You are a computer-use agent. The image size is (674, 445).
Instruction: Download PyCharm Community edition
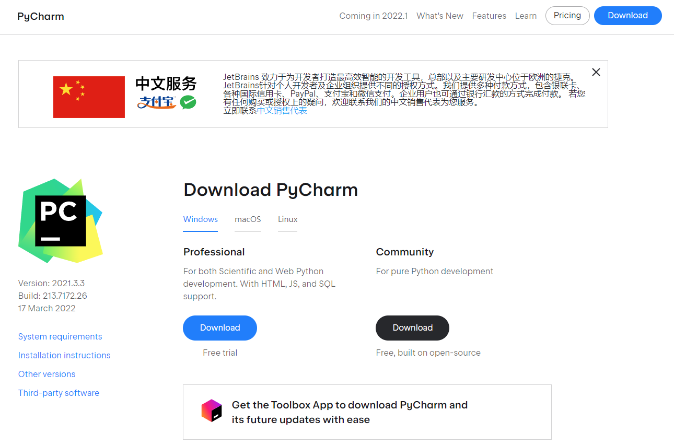click(413, 328)
